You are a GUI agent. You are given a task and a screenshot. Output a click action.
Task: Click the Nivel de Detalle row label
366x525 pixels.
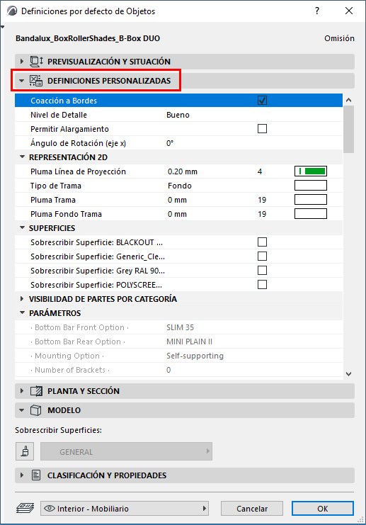[x=59, y=115]
